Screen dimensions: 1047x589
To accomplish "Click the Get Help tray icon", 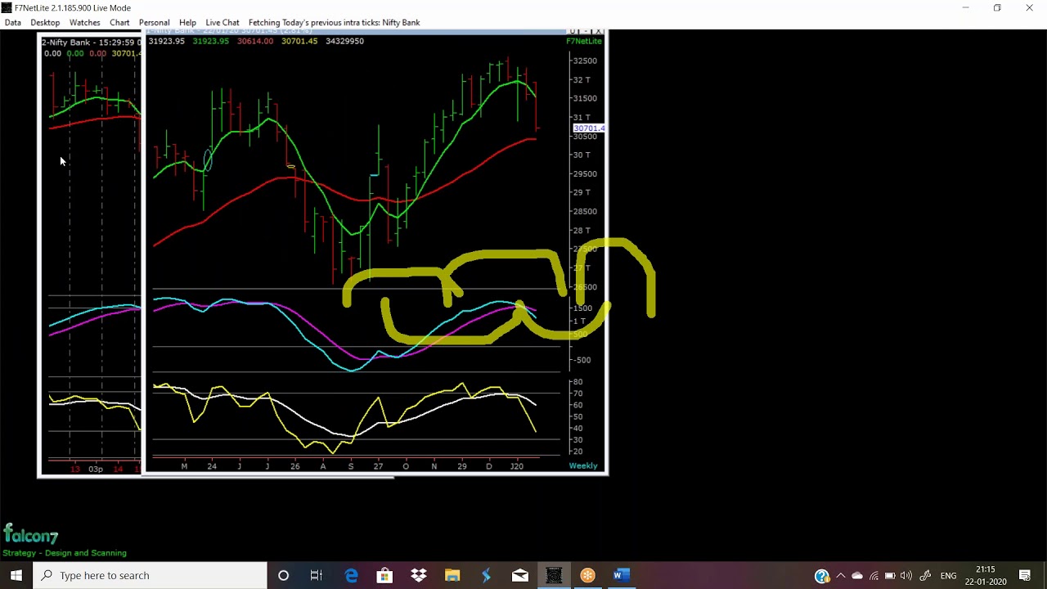I will tap(822, 576).
